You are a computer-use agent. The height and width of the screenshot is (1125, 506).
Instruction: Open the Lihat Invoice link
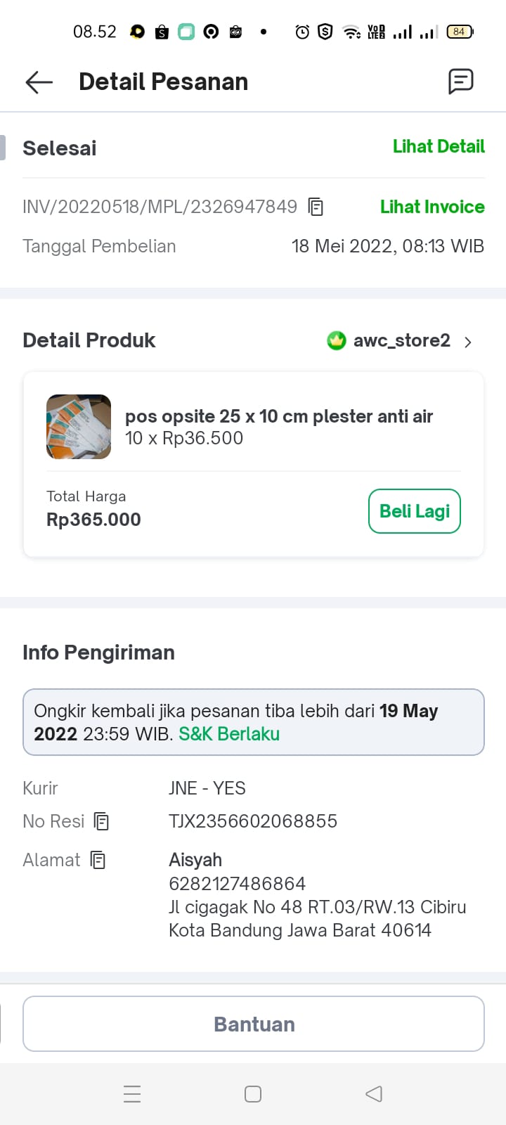[432, 207]
